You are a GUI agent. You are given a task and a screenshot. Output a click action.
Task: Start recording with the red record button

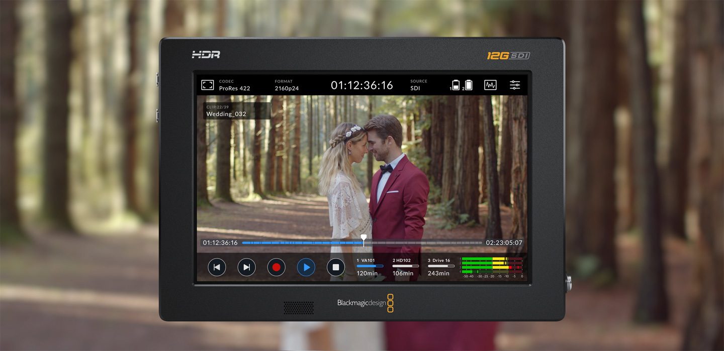pos(276,267)
